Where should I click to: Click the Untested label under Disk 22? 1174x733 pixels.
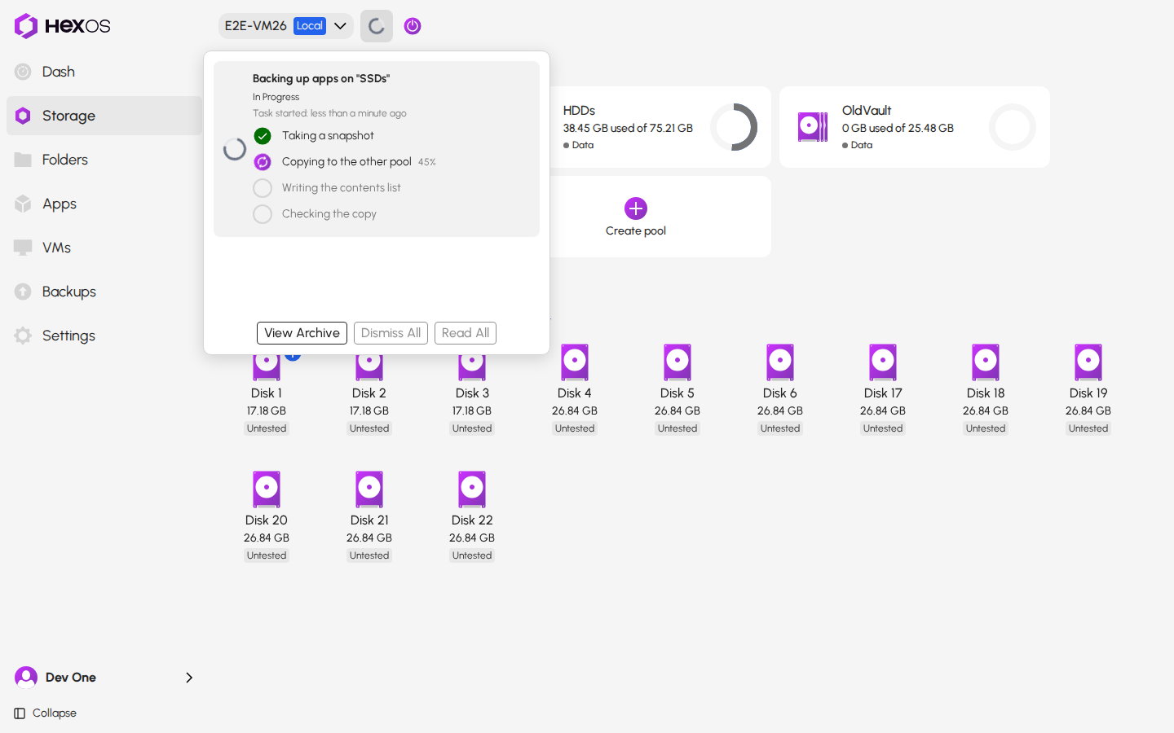[x=472, y=555]
